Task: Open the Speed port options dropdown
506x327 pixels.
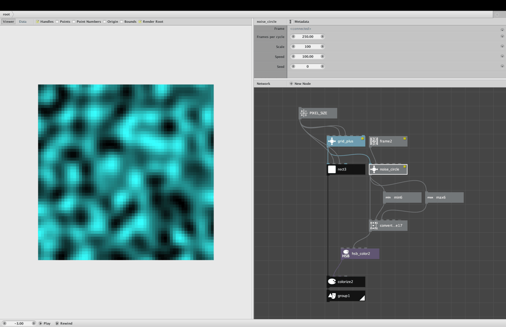Action: [x=502, y=57]
